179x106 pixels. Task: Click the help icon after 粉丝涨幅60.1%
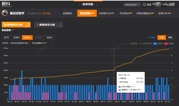point(47,43)
